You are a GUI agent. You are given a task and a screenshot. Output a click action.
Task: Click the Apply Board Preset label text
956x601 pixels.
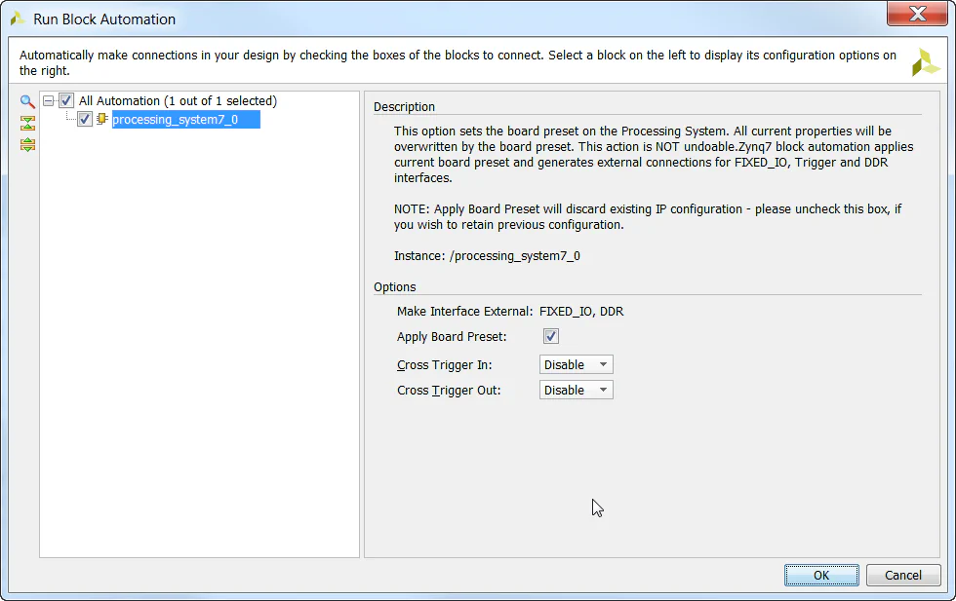[x=450, y=335]
